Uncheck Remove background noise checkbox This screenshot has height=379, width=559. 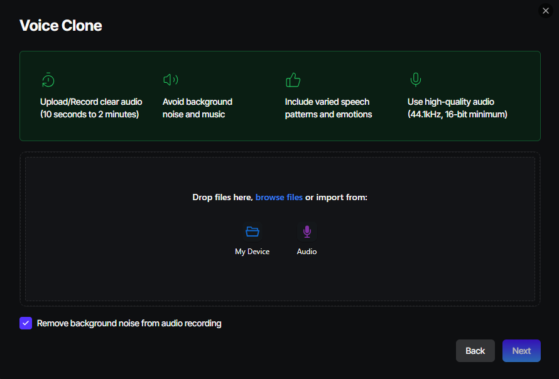(26, 323)
